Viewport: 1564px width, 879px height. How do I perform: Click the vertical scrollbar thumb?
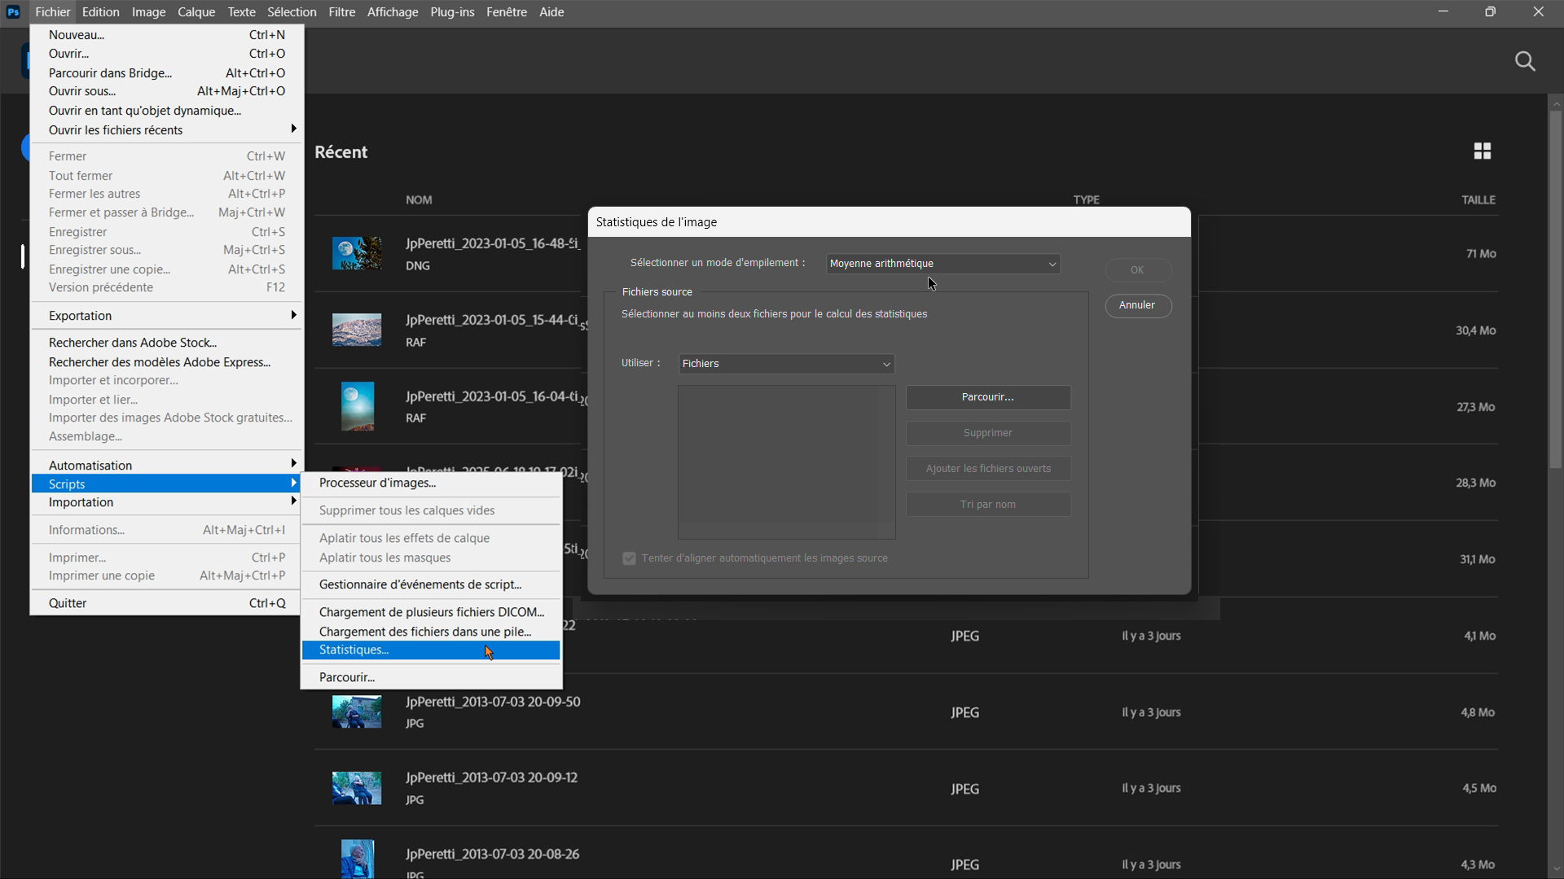[x=1556, y=289]
